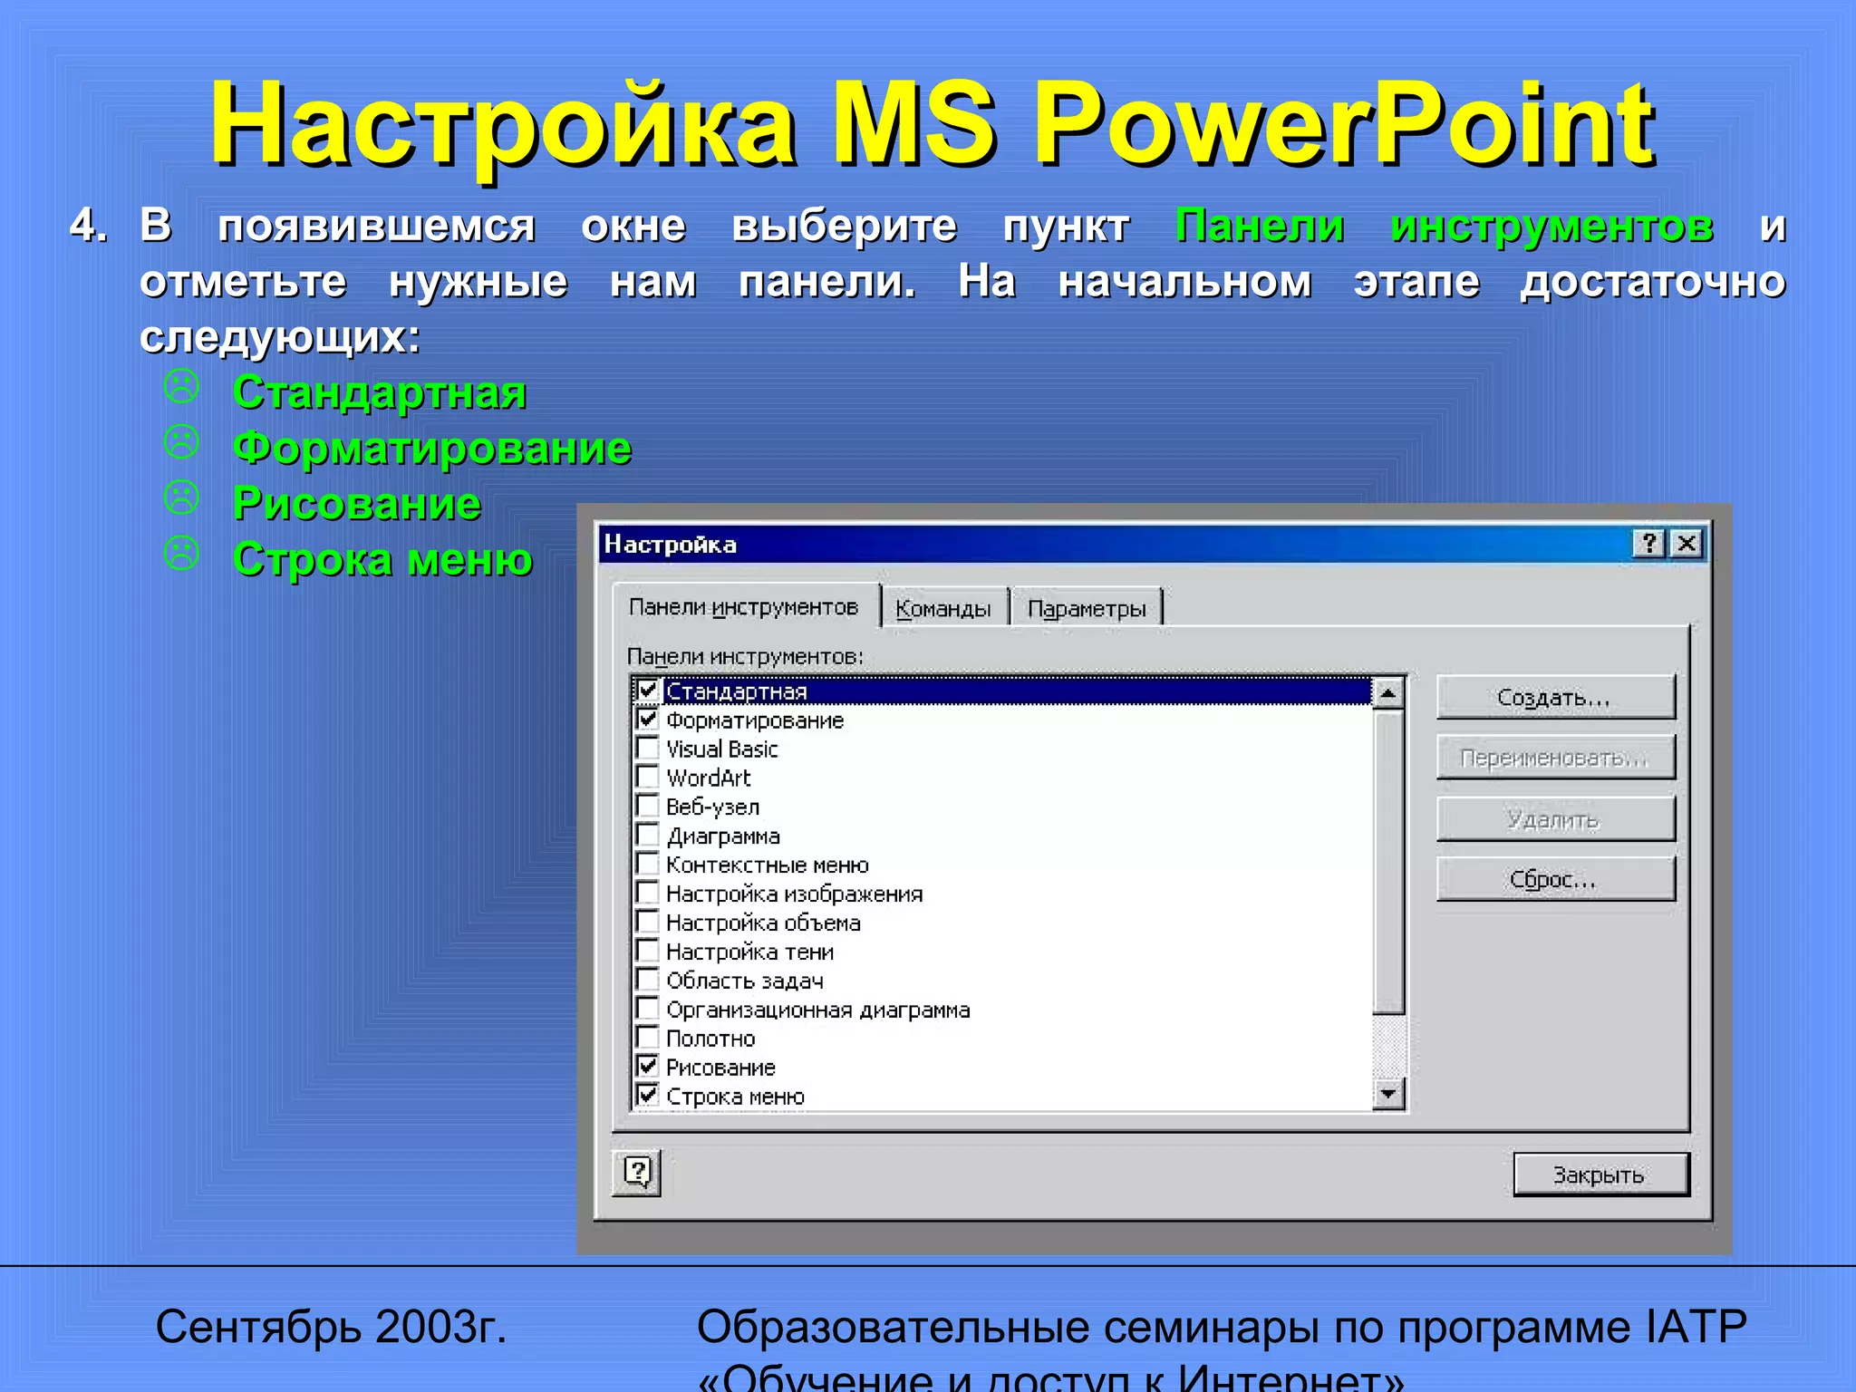Enable the Visual Basic toolbar checkbox

[647, 749]
